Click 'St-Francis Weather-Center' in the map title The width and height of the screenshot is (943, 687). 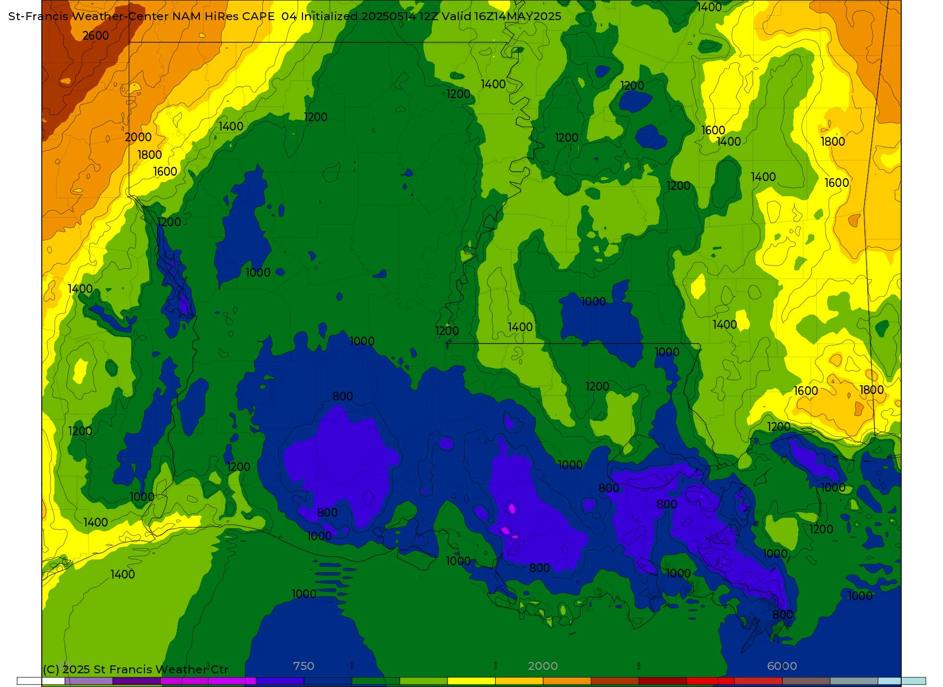coord(88,16)
